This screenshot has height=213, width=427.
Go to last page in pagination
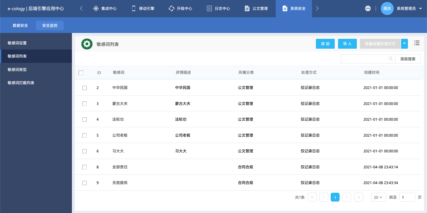359,197
